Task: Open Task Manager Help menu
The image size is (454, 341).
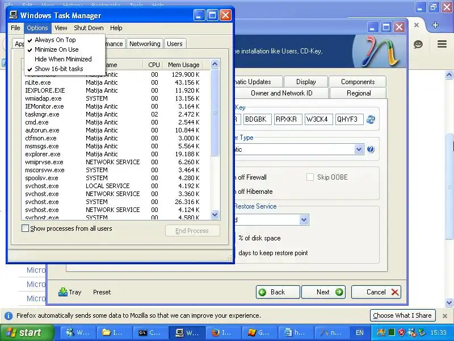Action: (116, 28)
